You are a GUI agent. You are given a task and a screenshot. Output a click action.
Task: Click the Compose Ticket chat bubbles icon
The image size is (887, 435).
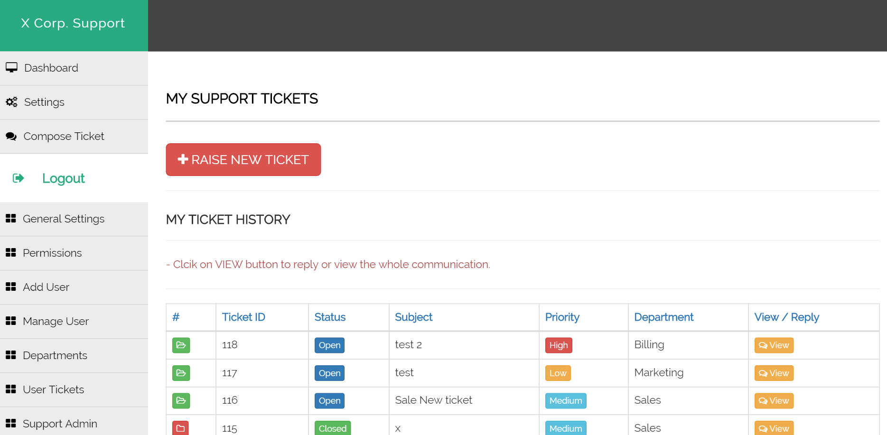[11, 136]
